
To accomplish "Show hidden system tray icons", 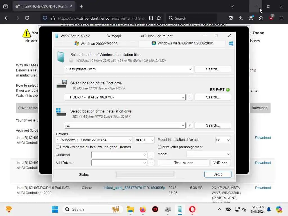I will pos(219,209).
